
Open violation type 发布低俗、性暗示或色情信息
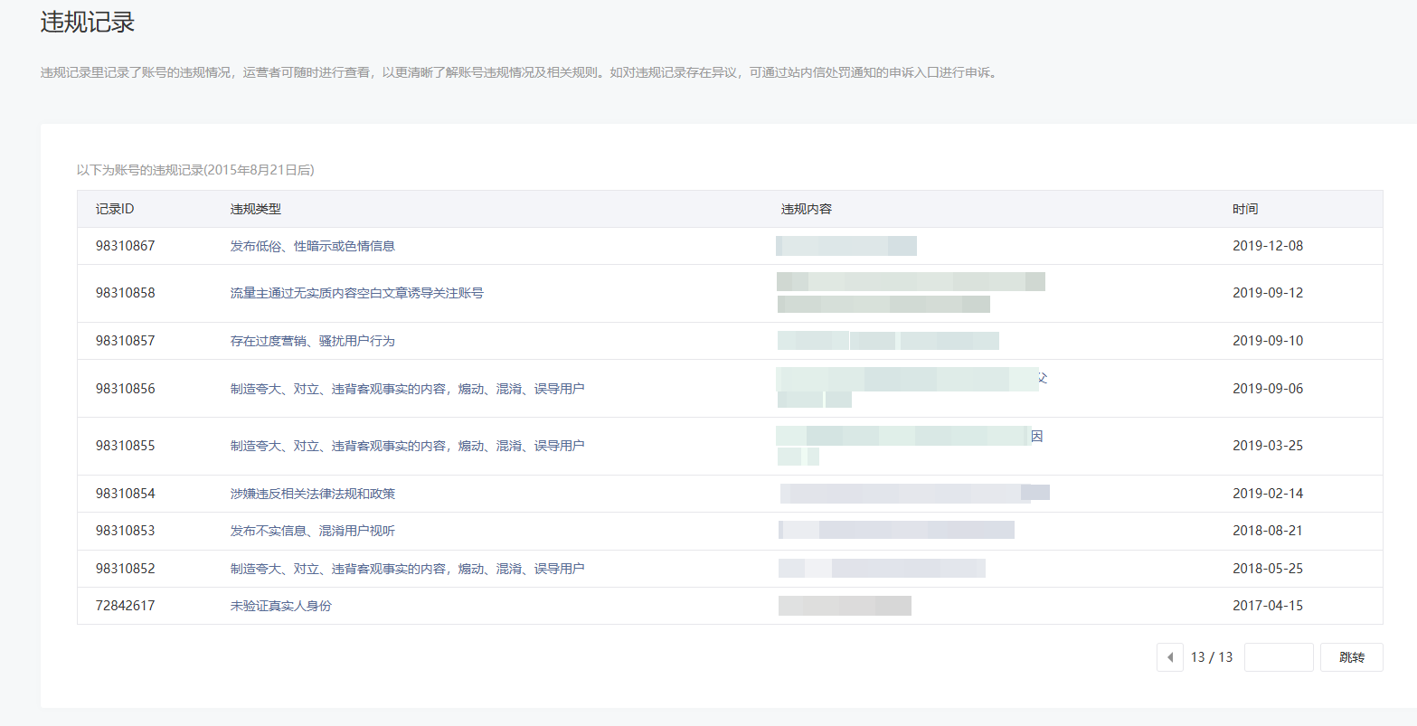click(313, 246)
